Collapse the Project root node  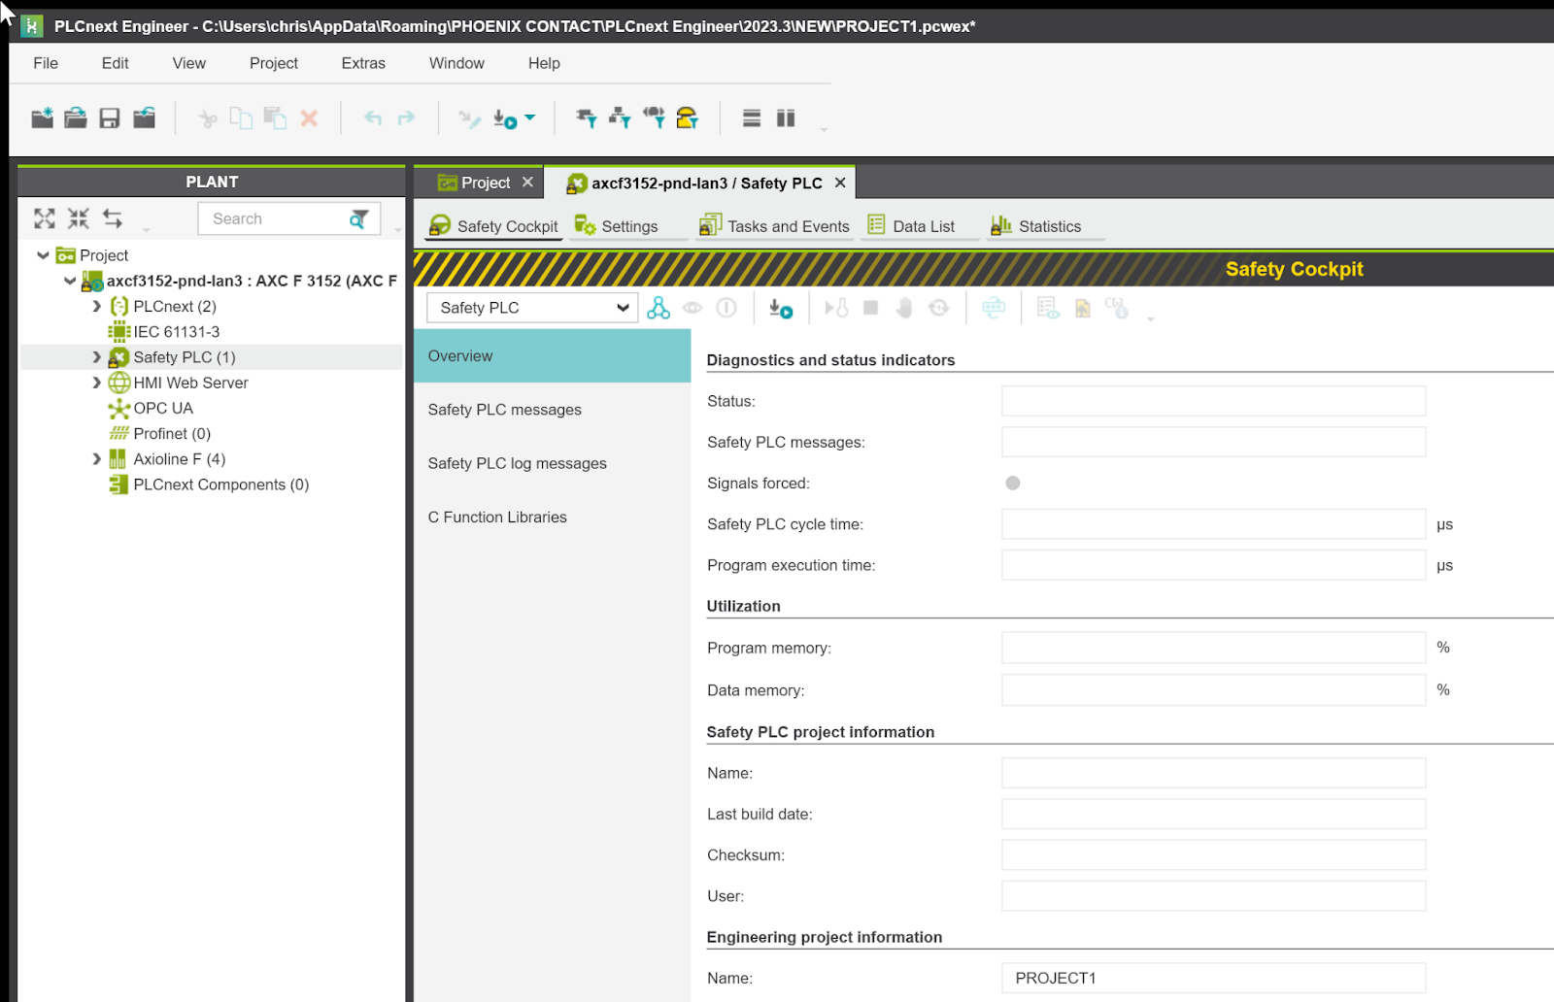click(43, 255)
